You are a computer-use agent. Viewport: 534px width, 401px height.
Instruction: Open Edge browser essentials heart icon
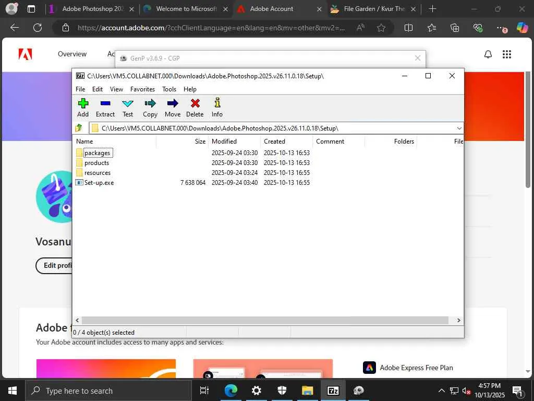(478, 28)
